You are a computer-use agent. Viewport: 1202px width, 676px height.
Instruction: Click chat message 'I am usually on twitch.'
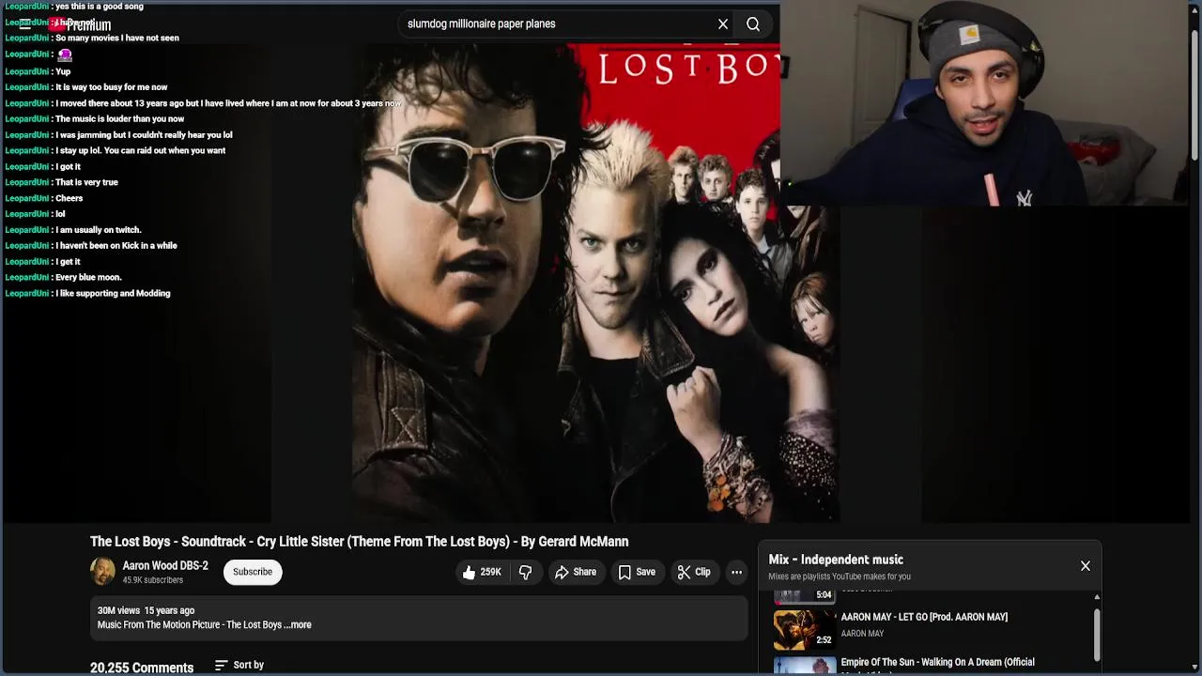(x=99, y=229)
